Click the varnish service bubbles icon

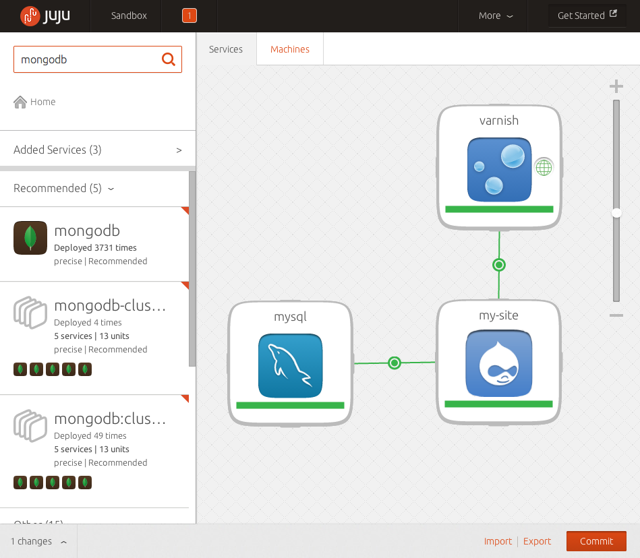(499, 169)
